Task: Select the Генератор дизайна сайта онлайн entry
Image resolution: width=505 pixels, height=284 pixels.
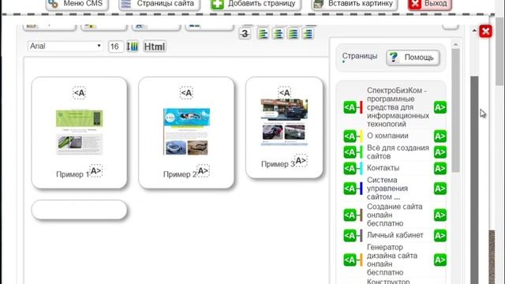Action: 392,260
